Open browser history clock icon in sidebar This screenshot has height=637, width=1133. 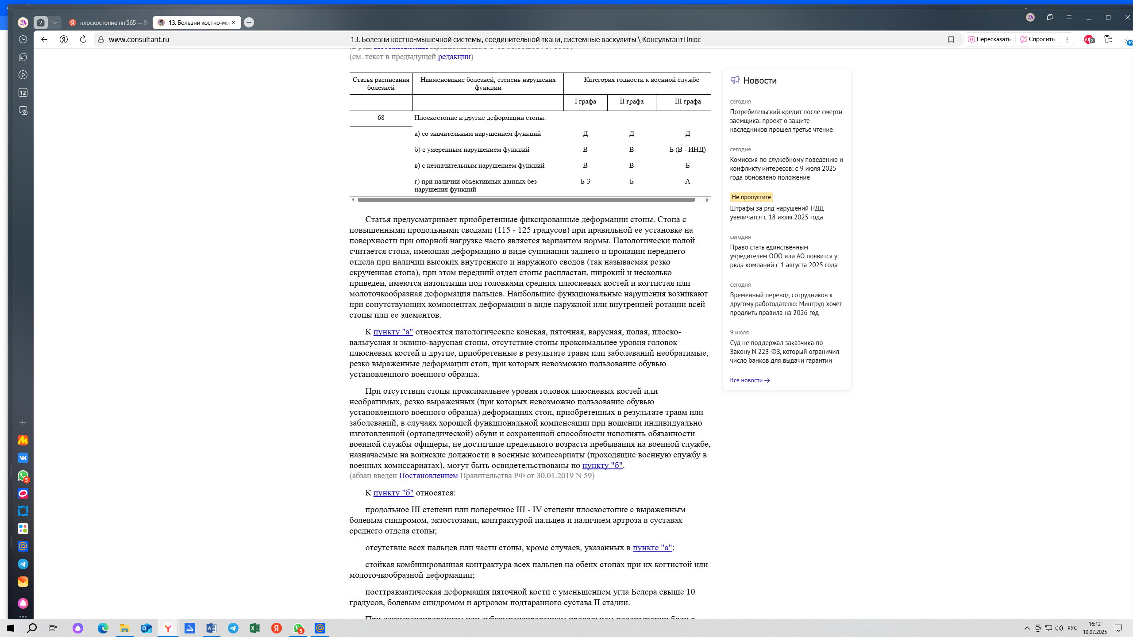[x=23, y=39]
